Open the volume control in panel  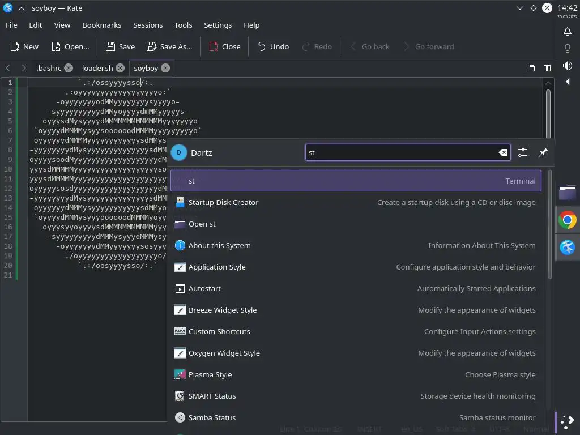pos(567,66)
